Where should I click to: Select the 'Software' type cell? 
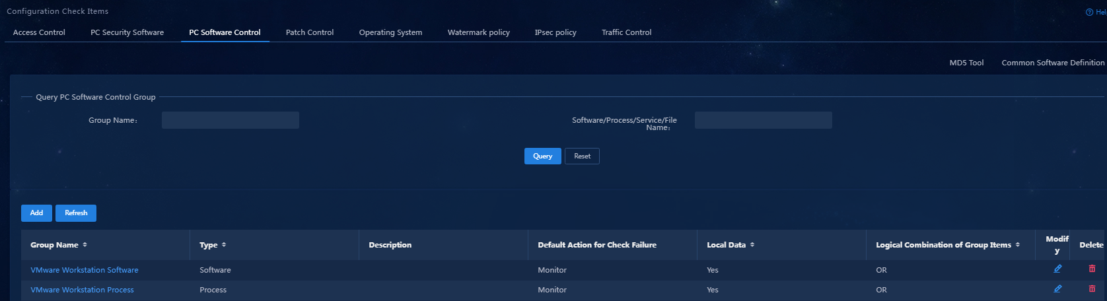pyautogui.click(x=215, y=270)
